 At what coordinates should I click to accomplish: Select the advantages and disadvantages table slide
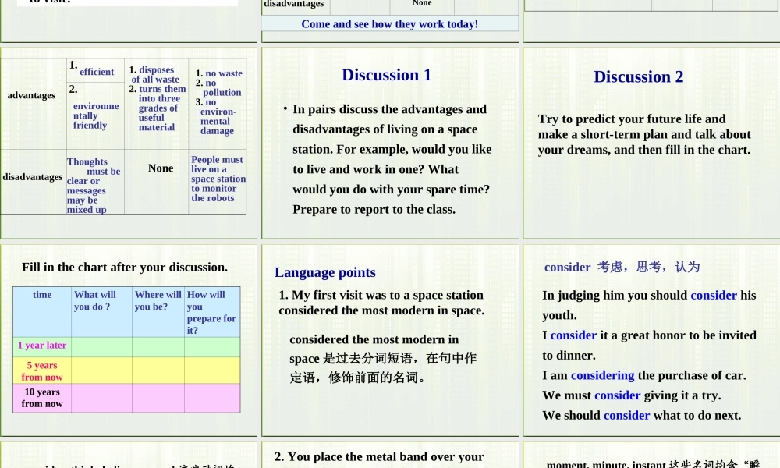tap(129, 144)
